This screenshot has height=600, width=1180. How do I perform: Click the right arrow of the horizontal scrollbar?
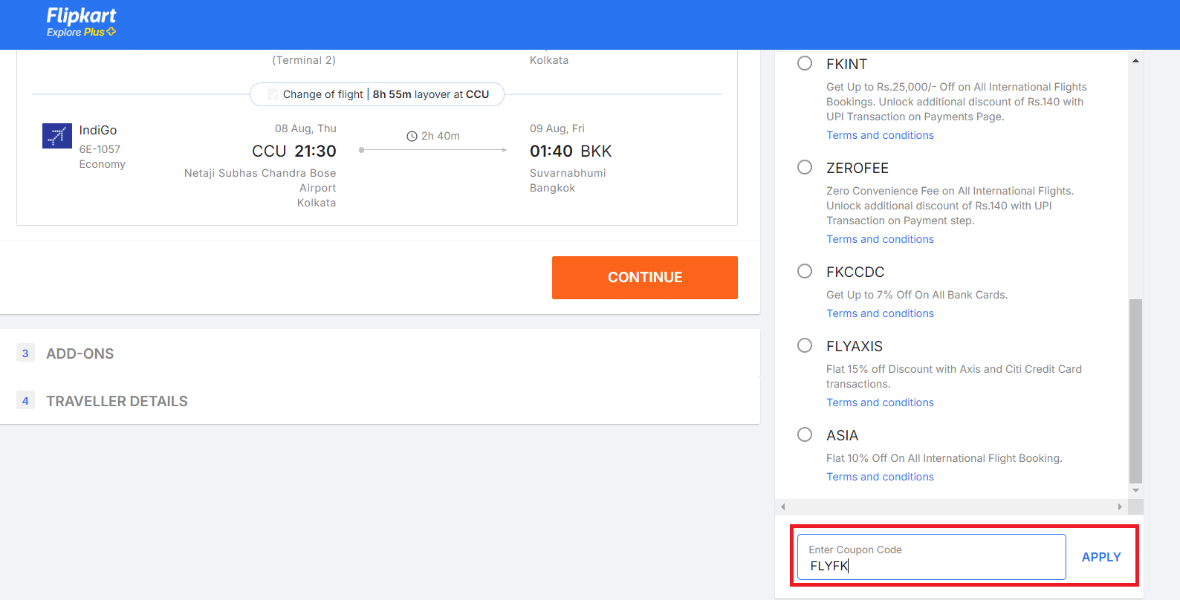point(1120,506)
